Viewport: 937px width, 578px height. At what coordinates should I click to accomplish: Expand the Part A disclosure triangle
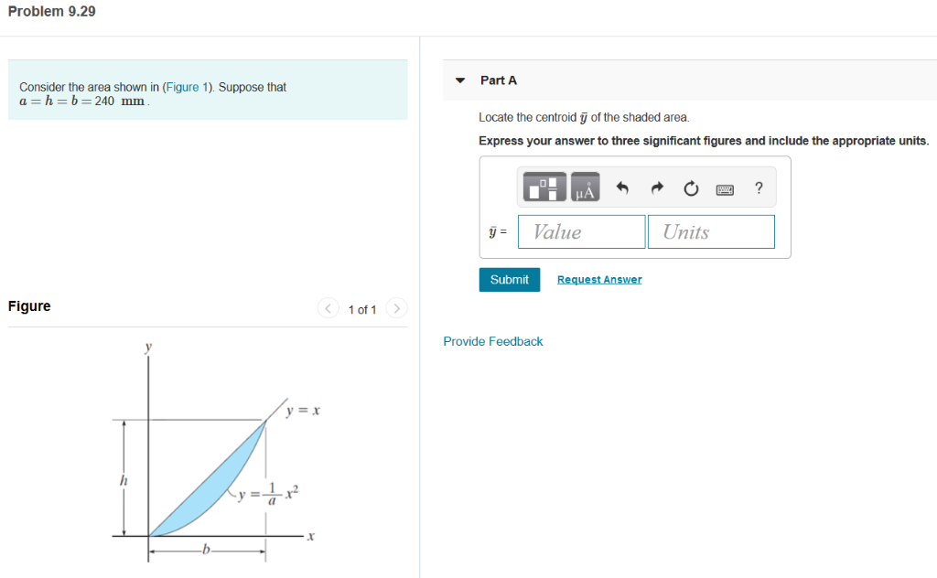pos(459,80)
